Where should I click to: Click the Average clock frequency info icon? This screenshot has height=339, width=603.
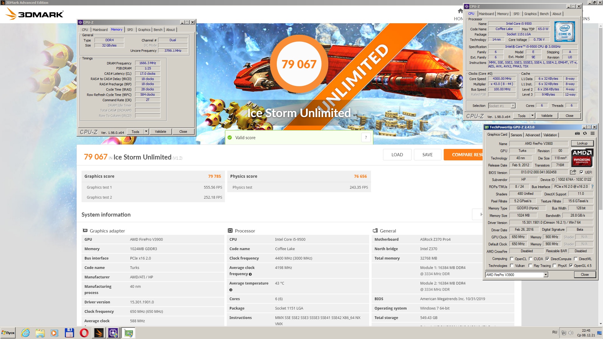pos(250,274)
